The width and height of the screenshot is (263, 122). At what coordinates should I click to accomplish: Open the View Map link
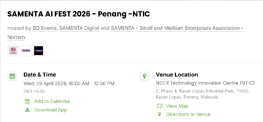click(177, 106)
